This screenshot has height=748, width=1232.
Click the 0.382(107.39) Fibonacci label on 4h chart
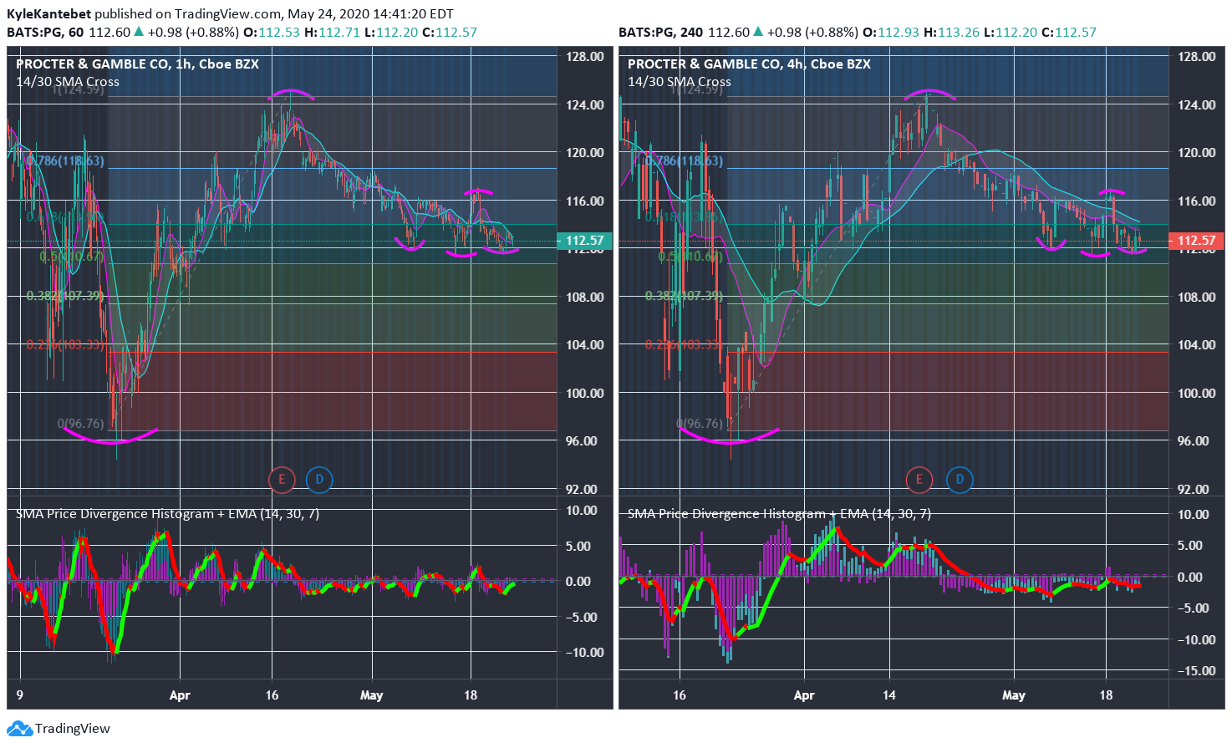pyautogui.click(x=684, y=297)
